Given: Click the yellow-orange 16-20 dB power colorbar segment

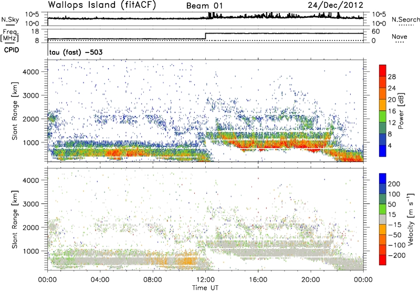Looking at the screenshot, I should (x=383, y=105).
